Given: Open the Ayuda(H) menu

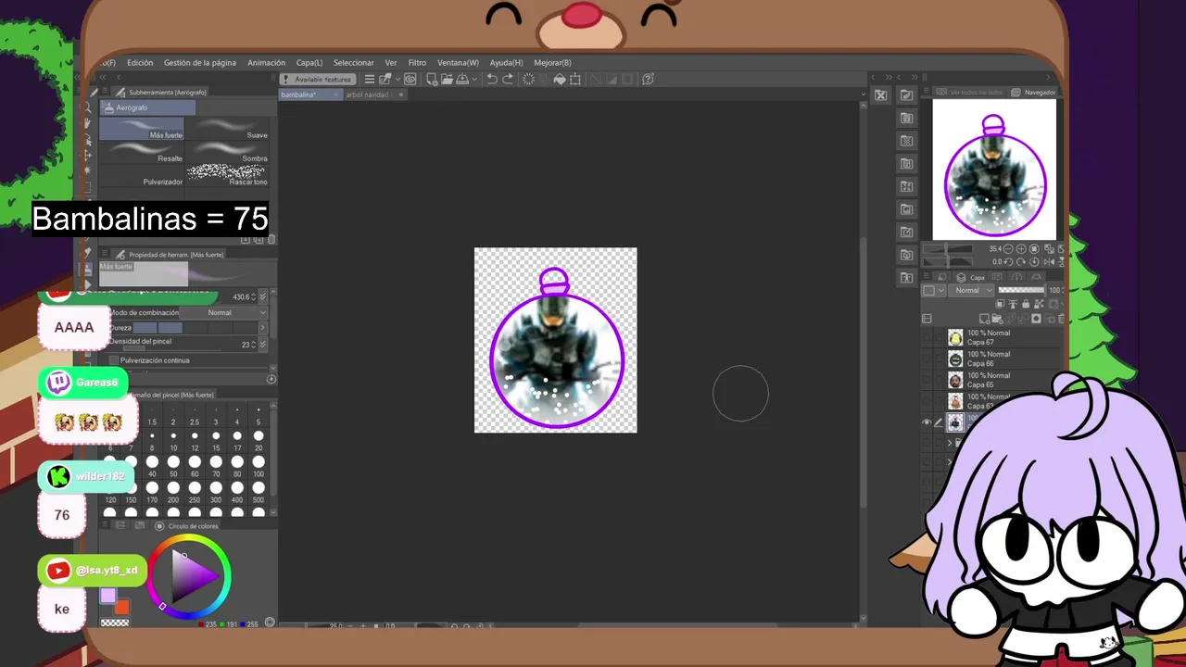Looking at the screenshot, I should (506, 63).
